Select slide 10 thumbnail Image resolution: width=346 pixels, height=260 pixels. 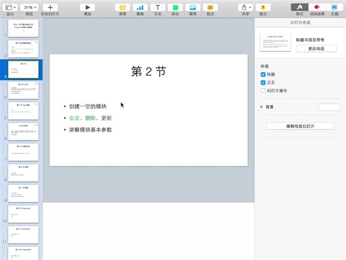tap(24, 214)
